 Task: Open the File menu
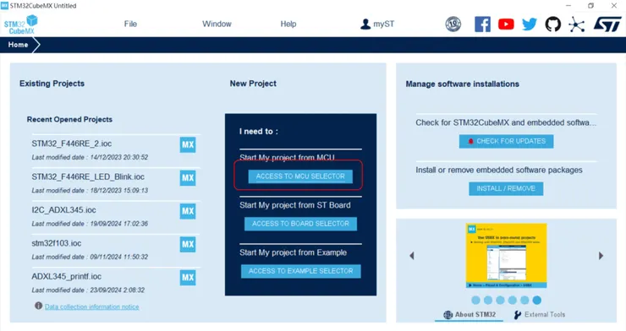[x=130, y=24]
